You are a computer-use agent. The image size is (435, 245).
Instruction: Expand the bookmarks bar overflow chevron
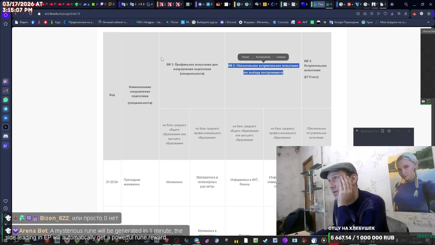[428, 22]
